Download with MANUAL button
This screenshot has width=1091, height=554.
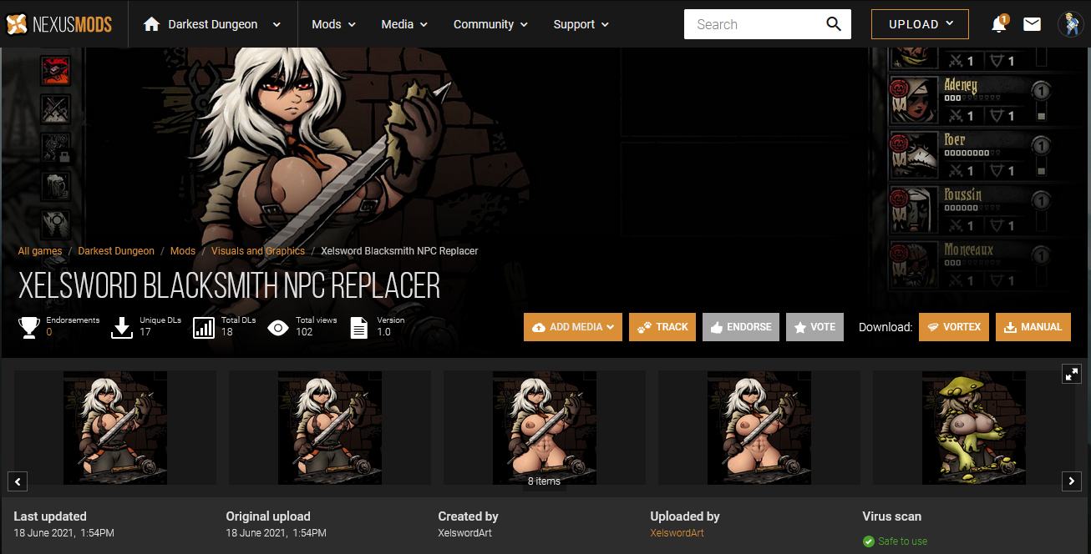(x=1033, y=327)
